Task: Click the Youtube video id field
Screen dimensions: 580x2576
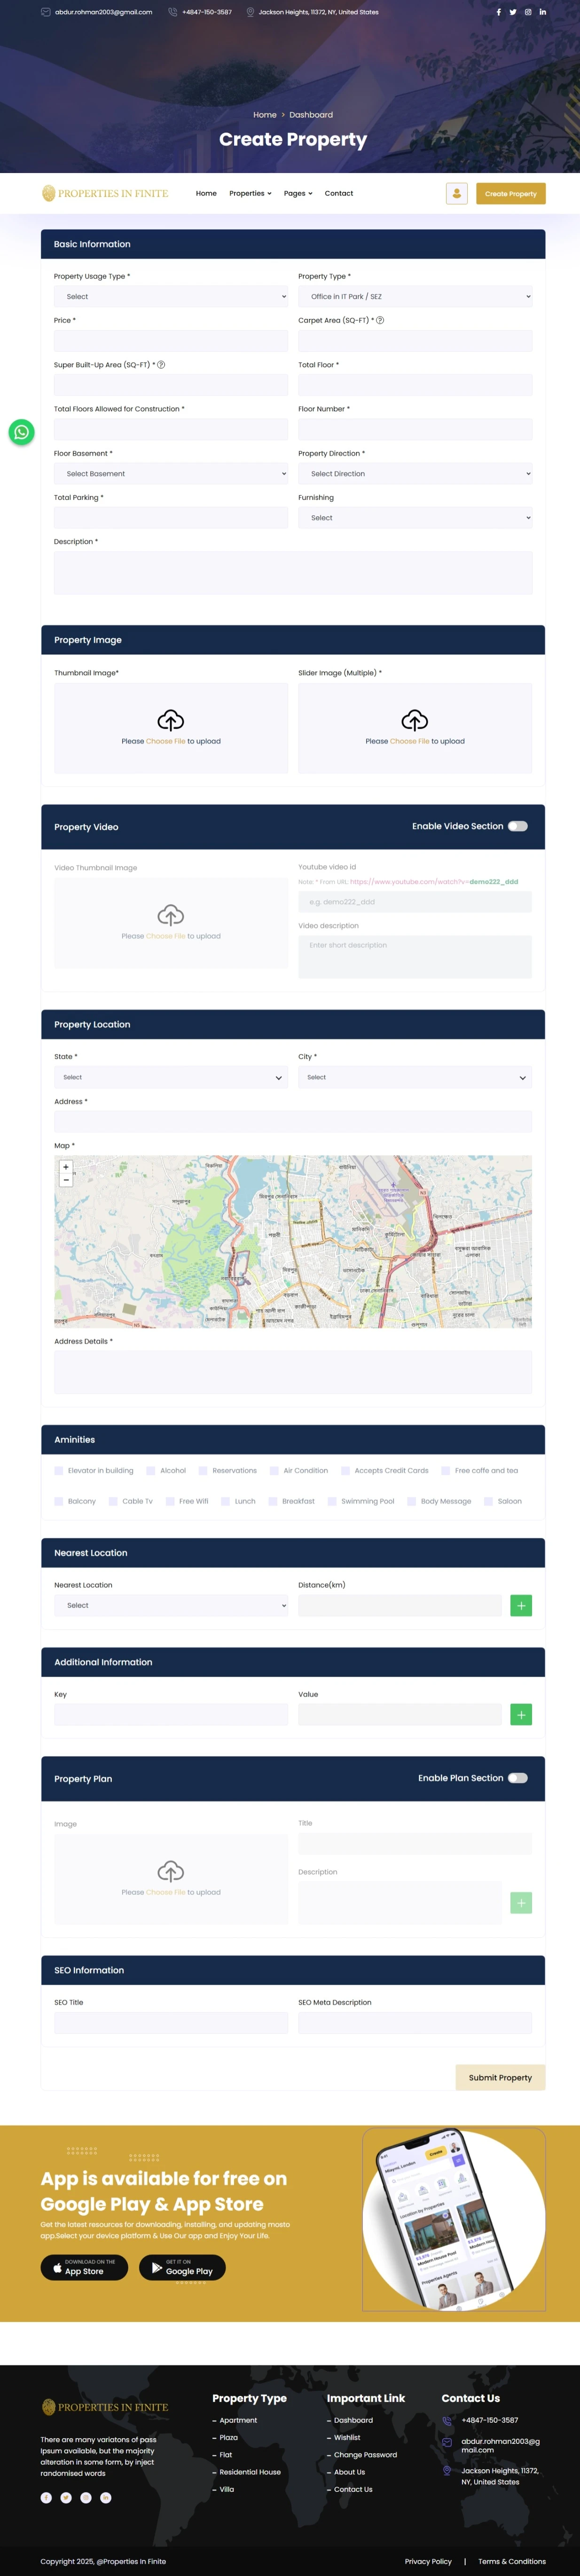Action: pyautogui.click(x=415, y=902)
